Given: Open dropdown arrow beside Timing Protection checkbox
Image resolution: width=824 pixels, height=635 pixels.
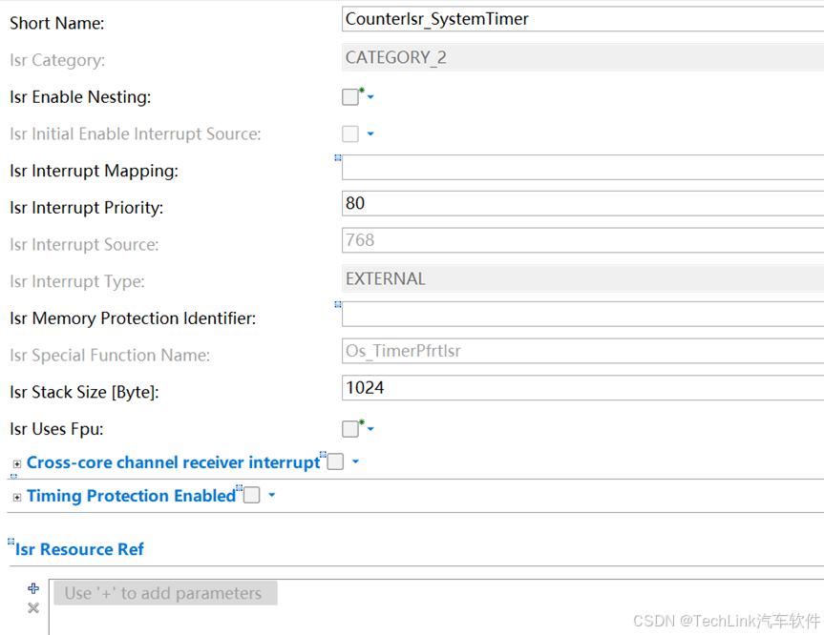Looking at the screenshot, I should pos(272,496).
